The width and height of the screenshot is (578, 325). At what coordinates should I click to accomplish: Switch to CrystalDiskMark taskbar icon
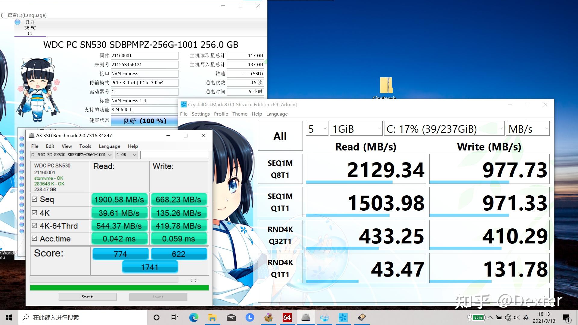(343, 317)
